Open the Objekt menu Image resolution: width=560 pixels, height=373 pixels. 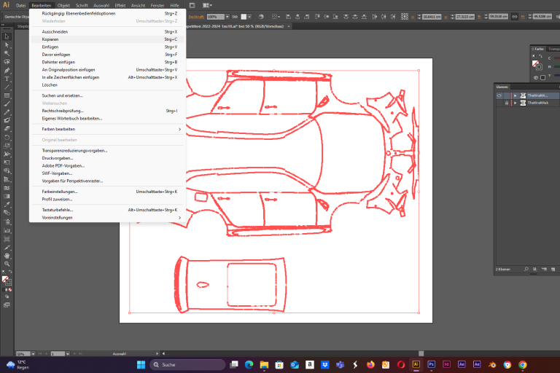63,5
